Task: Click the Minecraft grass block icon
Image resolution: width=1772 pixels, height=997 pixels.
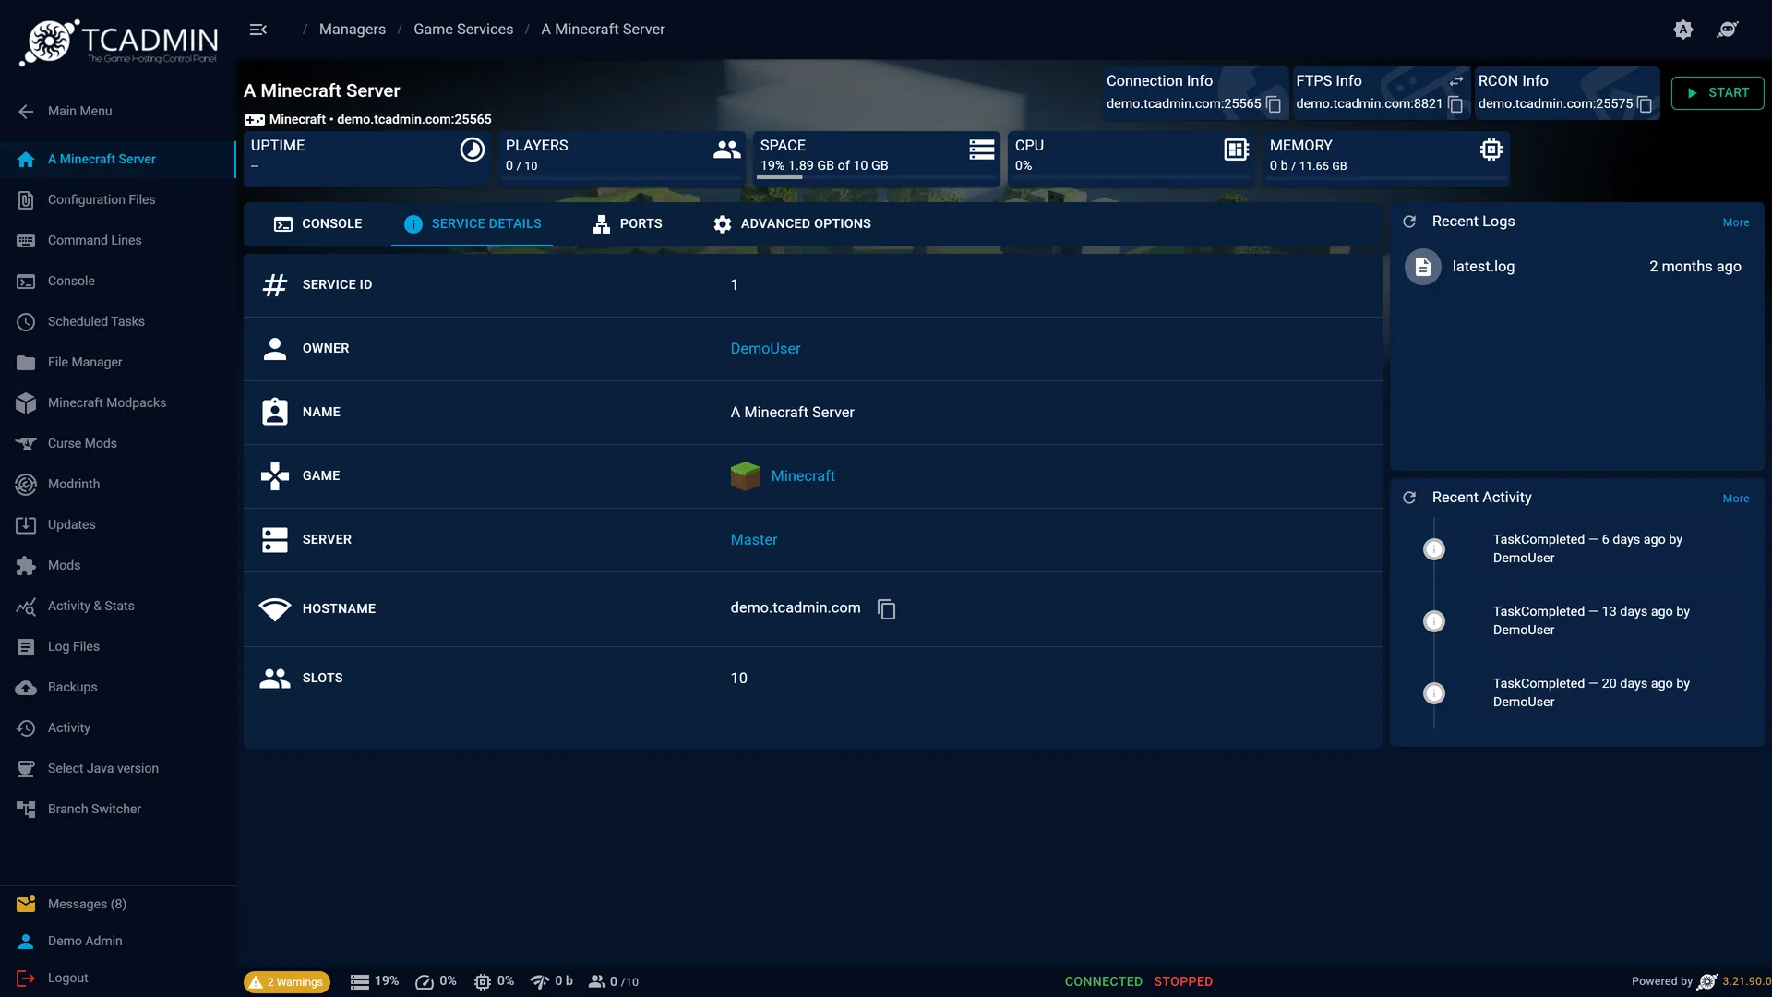Action: [x=745, y=476]
